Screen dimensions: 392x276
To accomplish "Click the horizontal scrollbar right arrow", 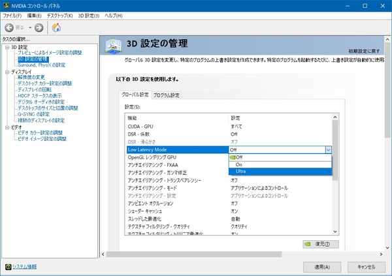I will click(381, 254).
